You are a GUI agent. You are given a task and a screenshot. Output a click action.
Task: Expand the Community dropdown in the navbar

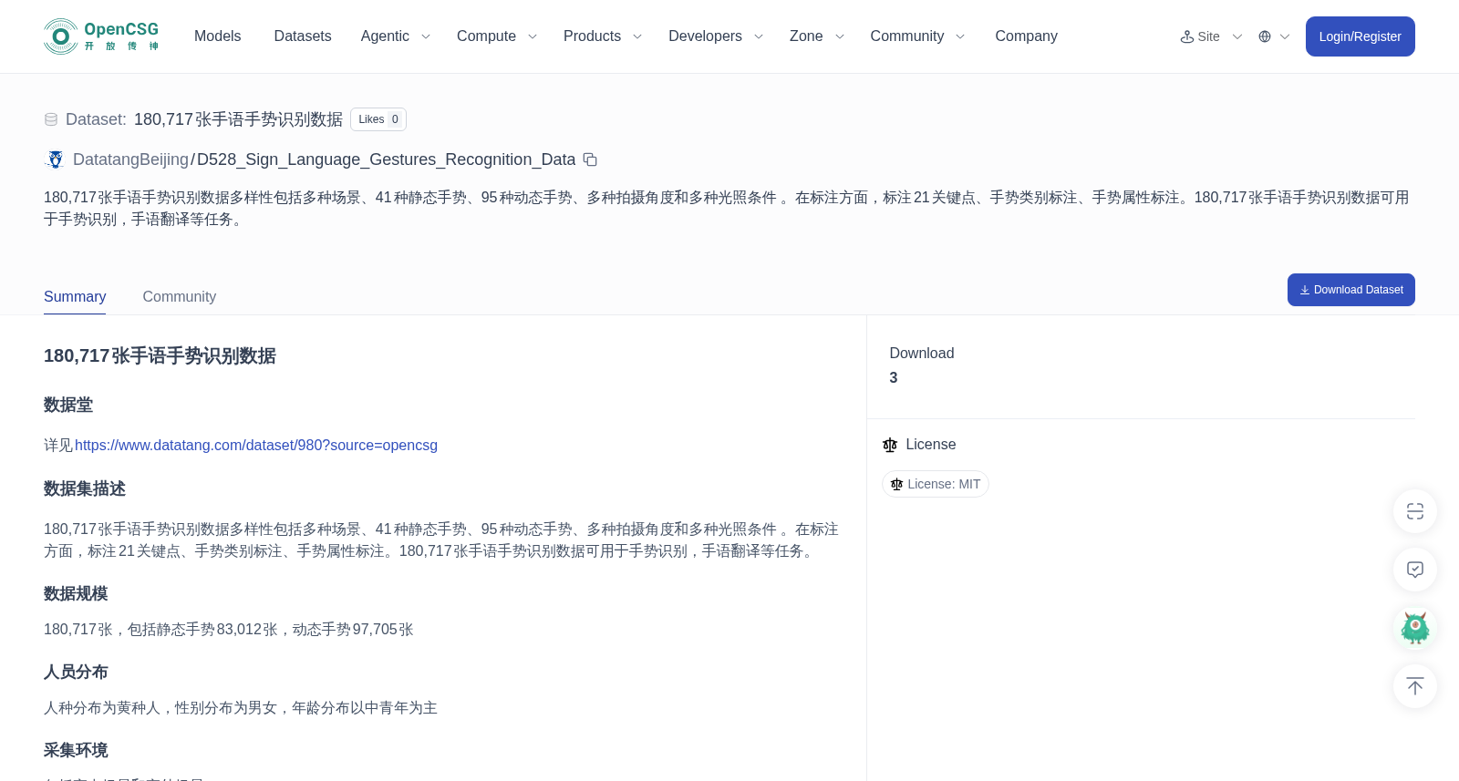click(x=917, y=36)
